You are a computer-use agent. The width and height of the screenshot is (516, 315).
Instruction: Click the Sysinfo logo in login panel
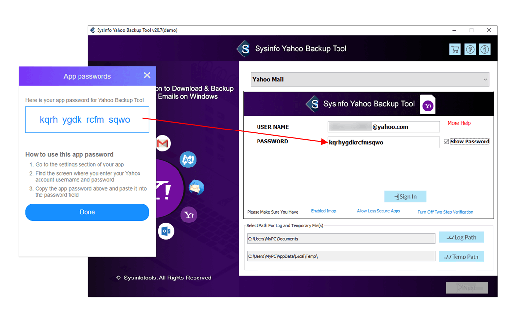(312, 104)
